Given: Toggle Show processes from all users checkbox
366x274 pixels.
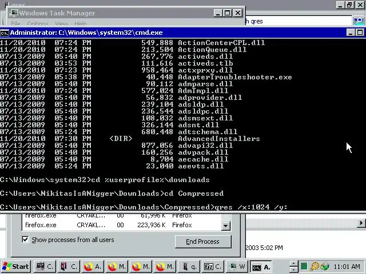Looking at the screenshot, I should point(25,240).
